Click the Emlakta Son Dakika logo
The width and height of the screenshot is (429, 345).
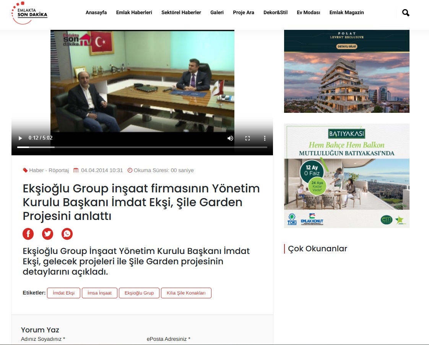[x=30, y=13]
